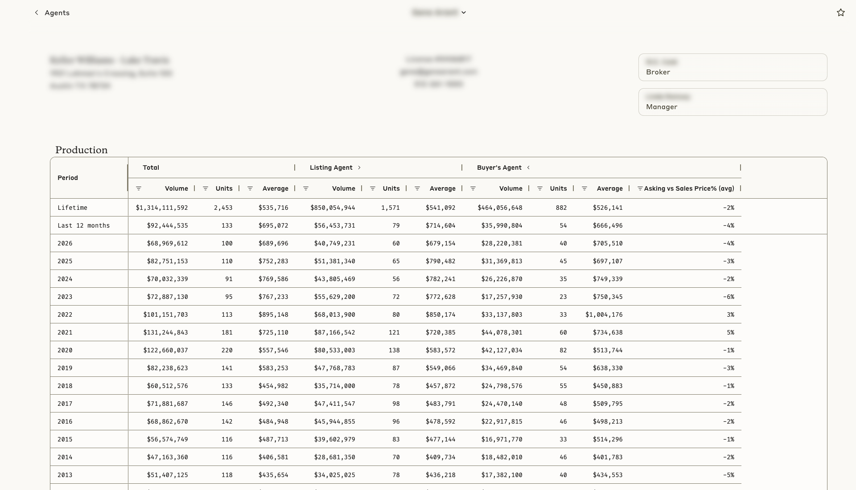Click 220 total units in 2020
The height and width of the screenshot is (490, 856).
(x=227, y=350)
